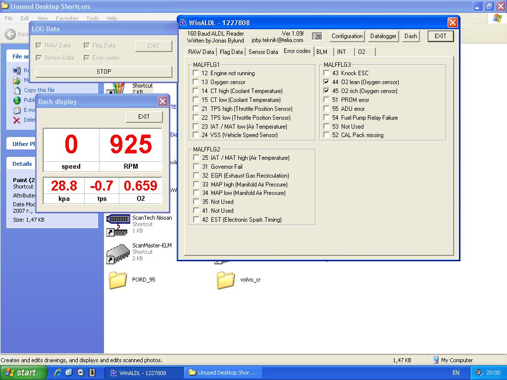Switch to the Flag Data tab
The height and width of the screenshot is (380, 507).
[x=231, y=51]
